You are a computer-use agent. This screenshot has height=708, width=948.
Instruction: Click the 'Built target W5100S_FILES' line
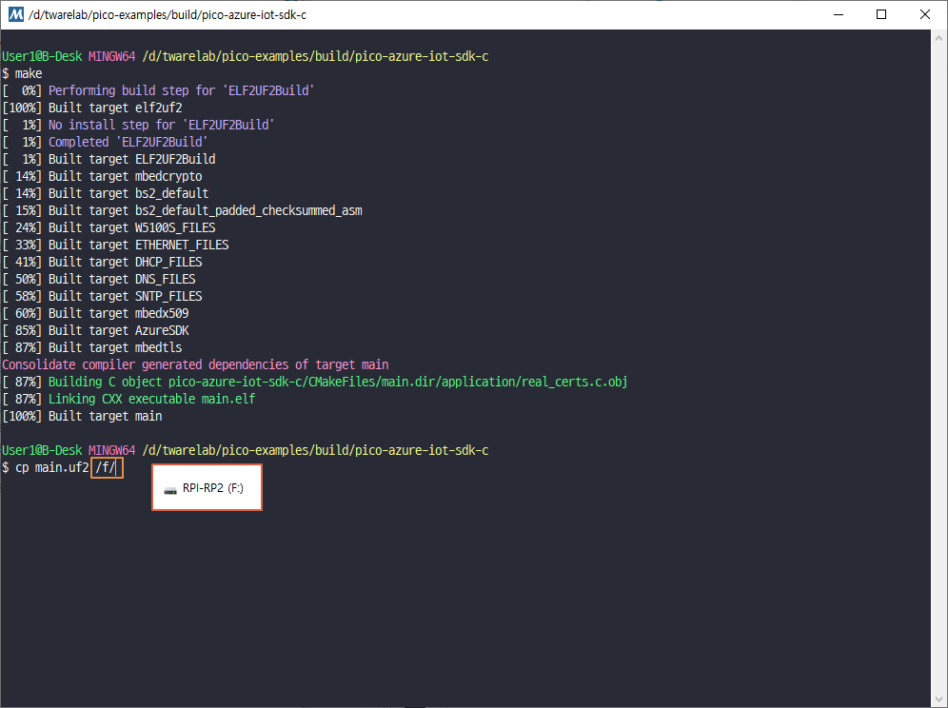(109, 227)
